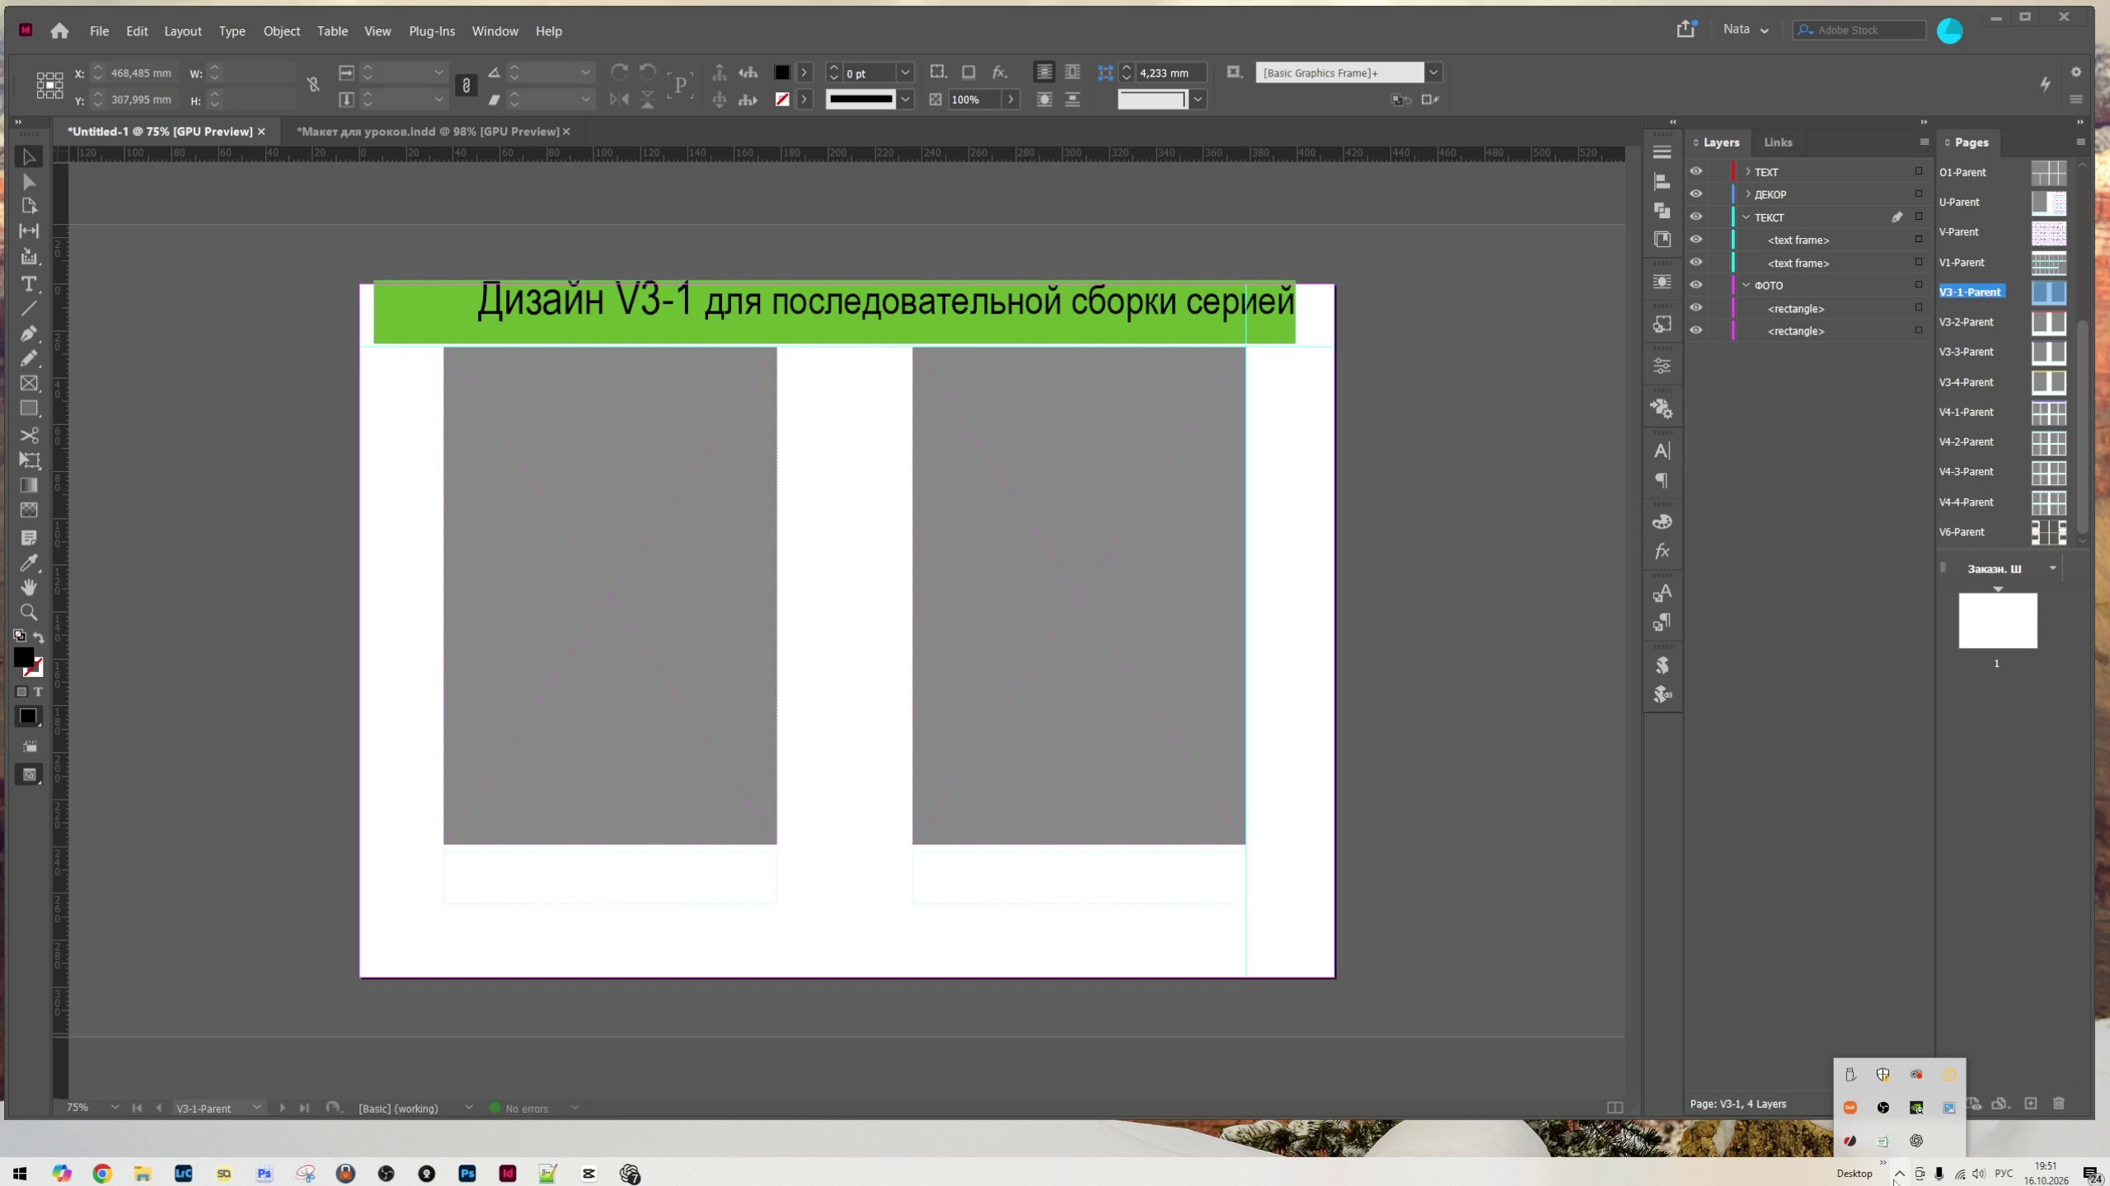The image size is (2110, 1186).
Task: Open the Layout menu
Action: coord(182,31)
